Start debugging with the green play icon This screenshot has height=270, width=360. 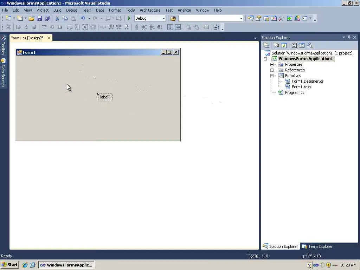[129, 18]
